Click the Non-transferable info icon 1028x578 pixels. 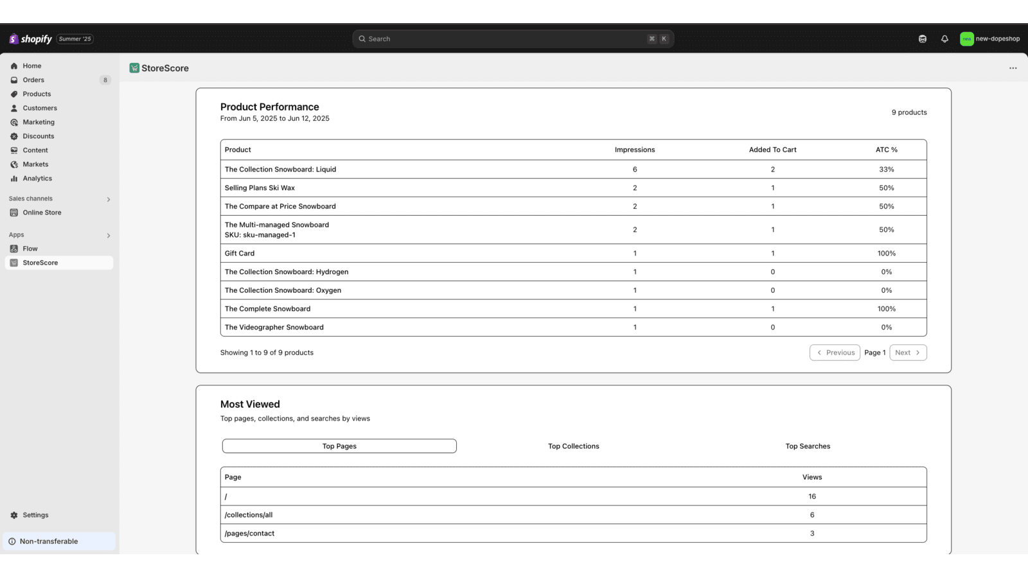12,541
